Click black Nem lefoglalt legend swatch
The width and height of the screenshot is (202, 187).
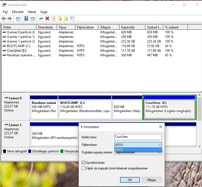point(5,151)
